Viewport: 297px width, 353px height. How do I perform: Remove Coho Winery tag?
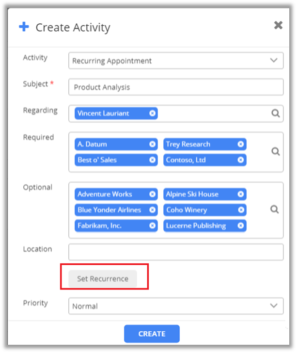coord(240,210)
